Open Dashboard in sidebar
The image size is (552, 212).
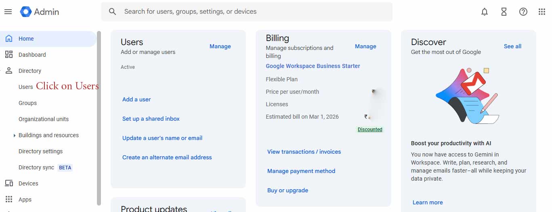coord(32,55)
